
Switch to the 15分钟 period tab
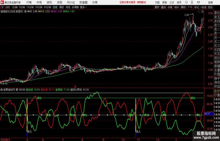pyautogui.click(x=30, y=7)
